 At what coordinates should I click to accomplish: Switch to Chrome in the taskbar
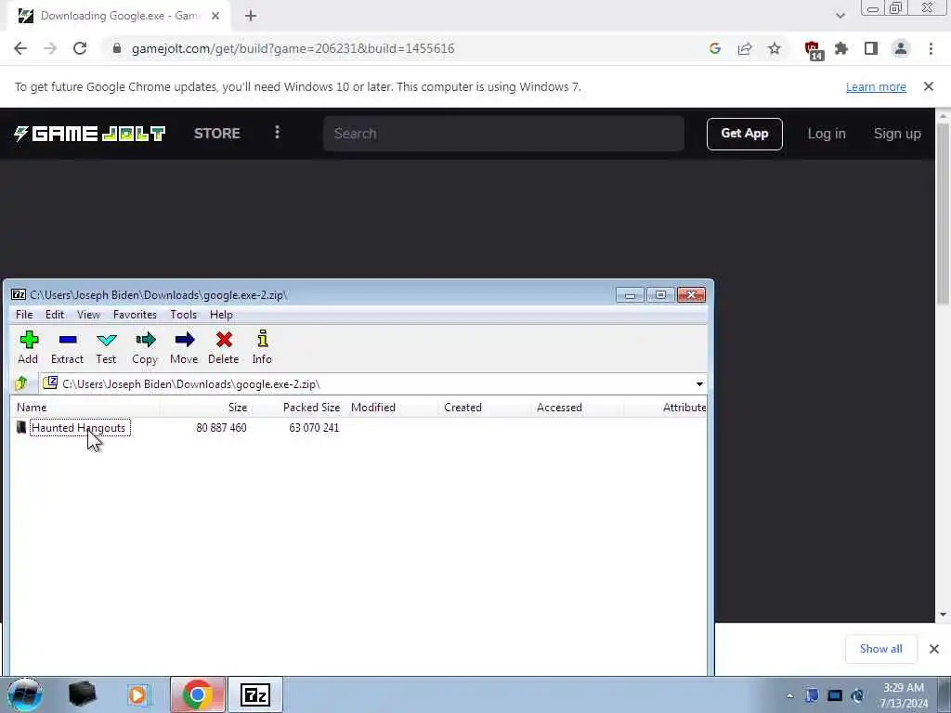pos(197,694)
